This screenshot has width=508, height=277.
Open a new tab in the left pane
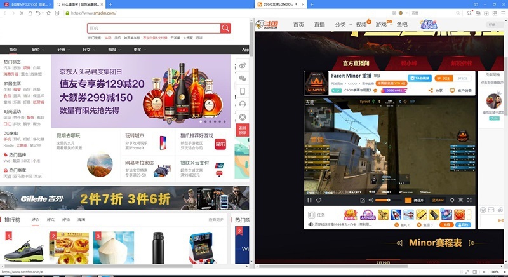pos(110,4)
